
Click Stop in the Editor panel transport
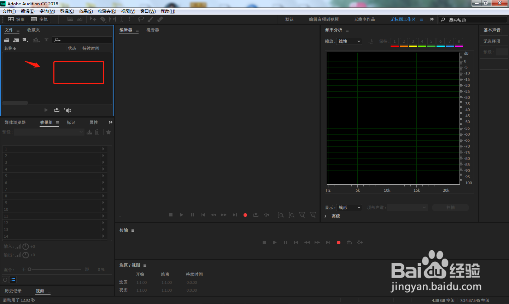tap(171, 215)
